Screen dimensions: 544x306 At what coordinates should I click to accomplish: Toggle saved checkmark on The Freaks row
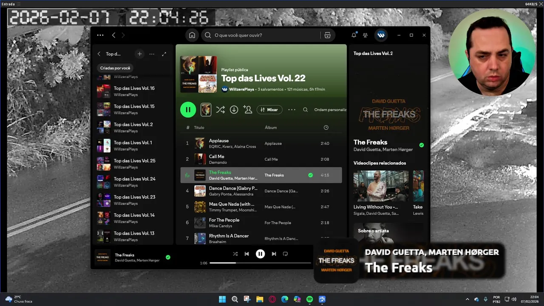pyautogui.click(x=310, y=175)
